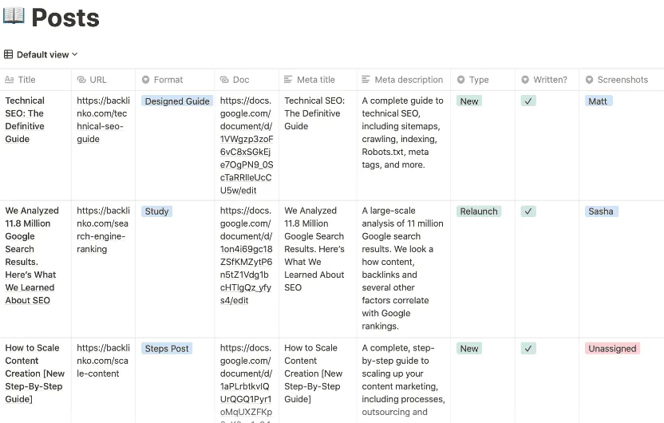Open the Google Doc link starting 1aPLrbtkvIQ
This screenshot has height=423, width=664.
[246, 383]
